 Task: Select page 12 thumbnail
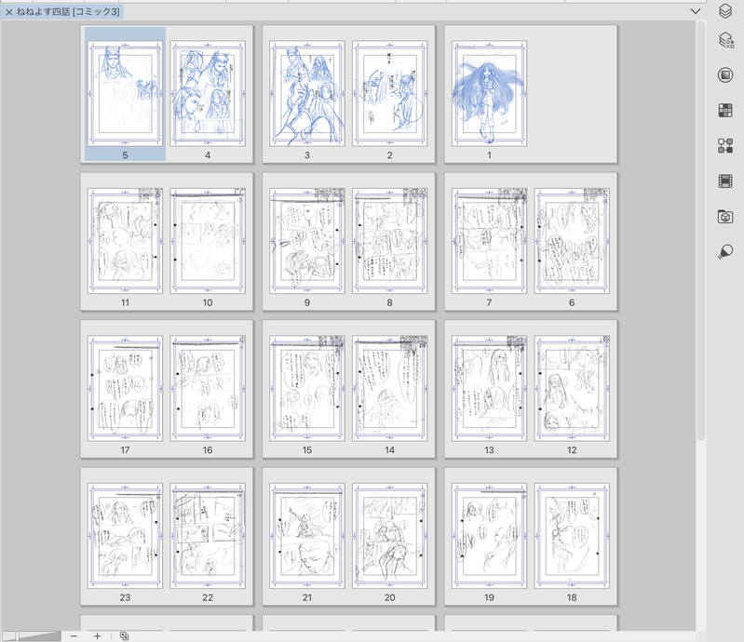coord(572,388)
